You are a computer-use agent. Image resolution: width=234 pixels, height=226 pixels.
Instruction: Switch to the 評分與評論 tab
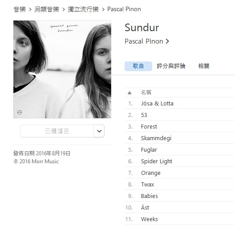[x=171, y=66]
